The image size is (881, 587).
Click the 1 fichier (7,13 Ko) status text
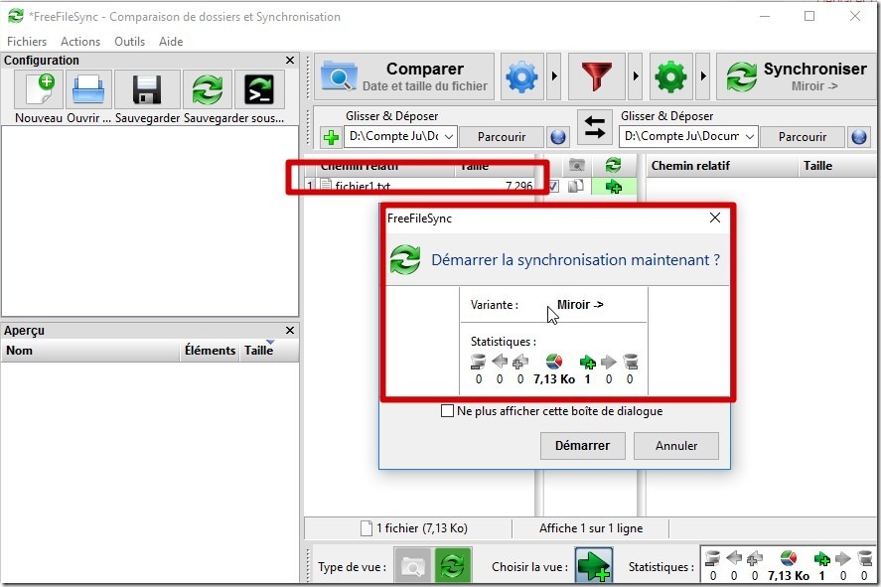pyautogui.click(x=422, y=528)
